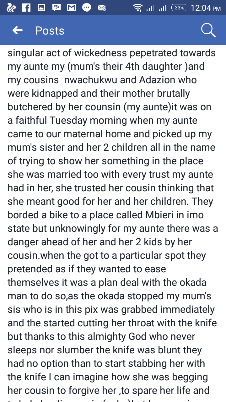The image size is (226, 402).
Task: Tap the first SIM signal bars
Action: point(150,8)
